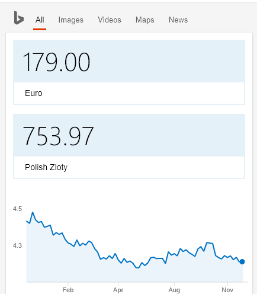Click the Bing logo icon
The width and height of the screenshot is (257, 294).
click(x=19, y=18)
